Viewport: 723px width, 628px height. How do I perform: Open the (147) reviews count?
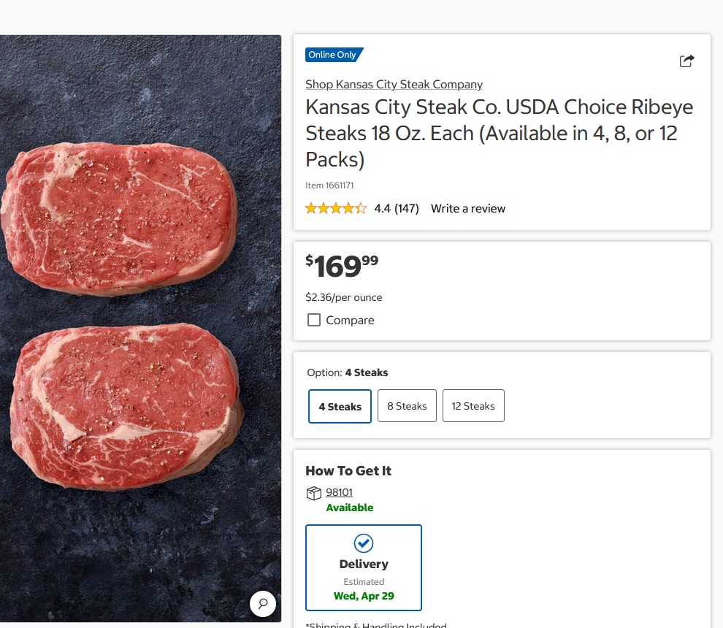coord(407,209)
